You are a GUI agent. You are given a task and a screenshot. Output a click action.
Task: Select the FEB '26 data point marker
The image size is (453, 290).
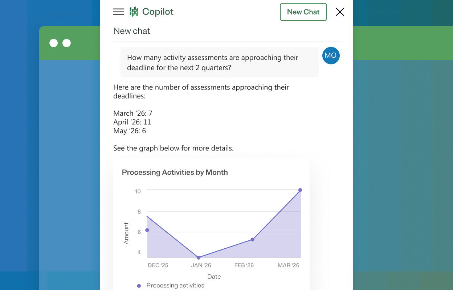pyautogui.click(x=253, y=240)
